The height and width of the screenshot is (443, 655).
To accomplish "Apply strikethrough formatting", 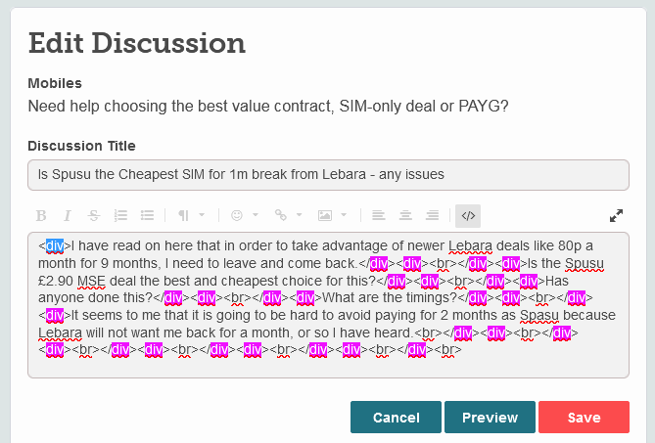I will (x=94, y=215).
